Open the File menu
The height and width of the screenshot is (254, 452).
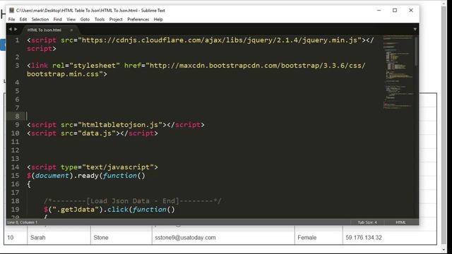(11, 19)
